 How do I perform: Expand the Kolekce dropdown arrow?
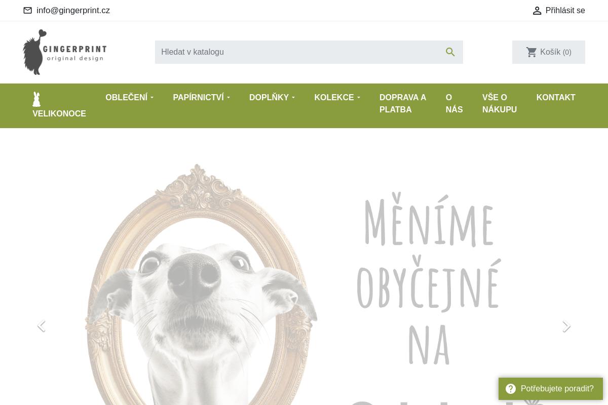coord(359,98)
